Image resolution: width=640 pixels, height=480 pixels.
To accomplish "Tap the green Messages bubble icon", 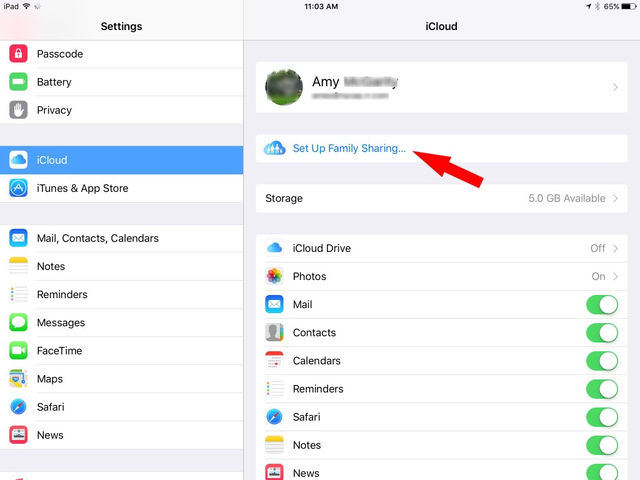I will click(18, 322).
